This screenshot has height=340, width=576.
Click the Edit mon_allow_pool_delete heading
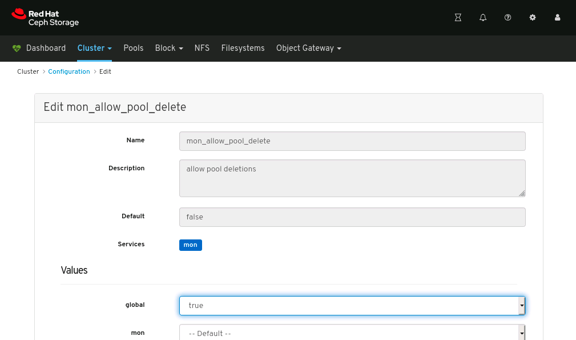115,107
